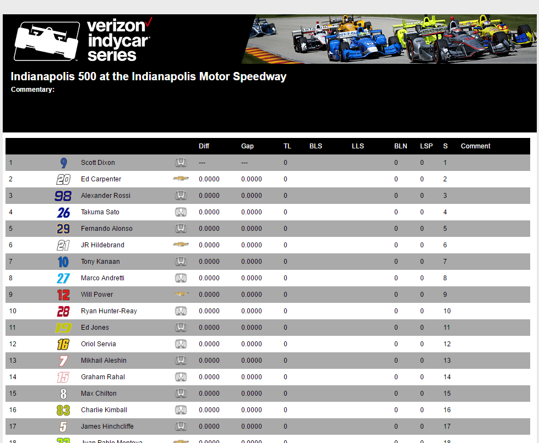Viewport: 539px width, 443px height.
Task: Click car number 12 icon for Will Power
Action: [63, 295]
